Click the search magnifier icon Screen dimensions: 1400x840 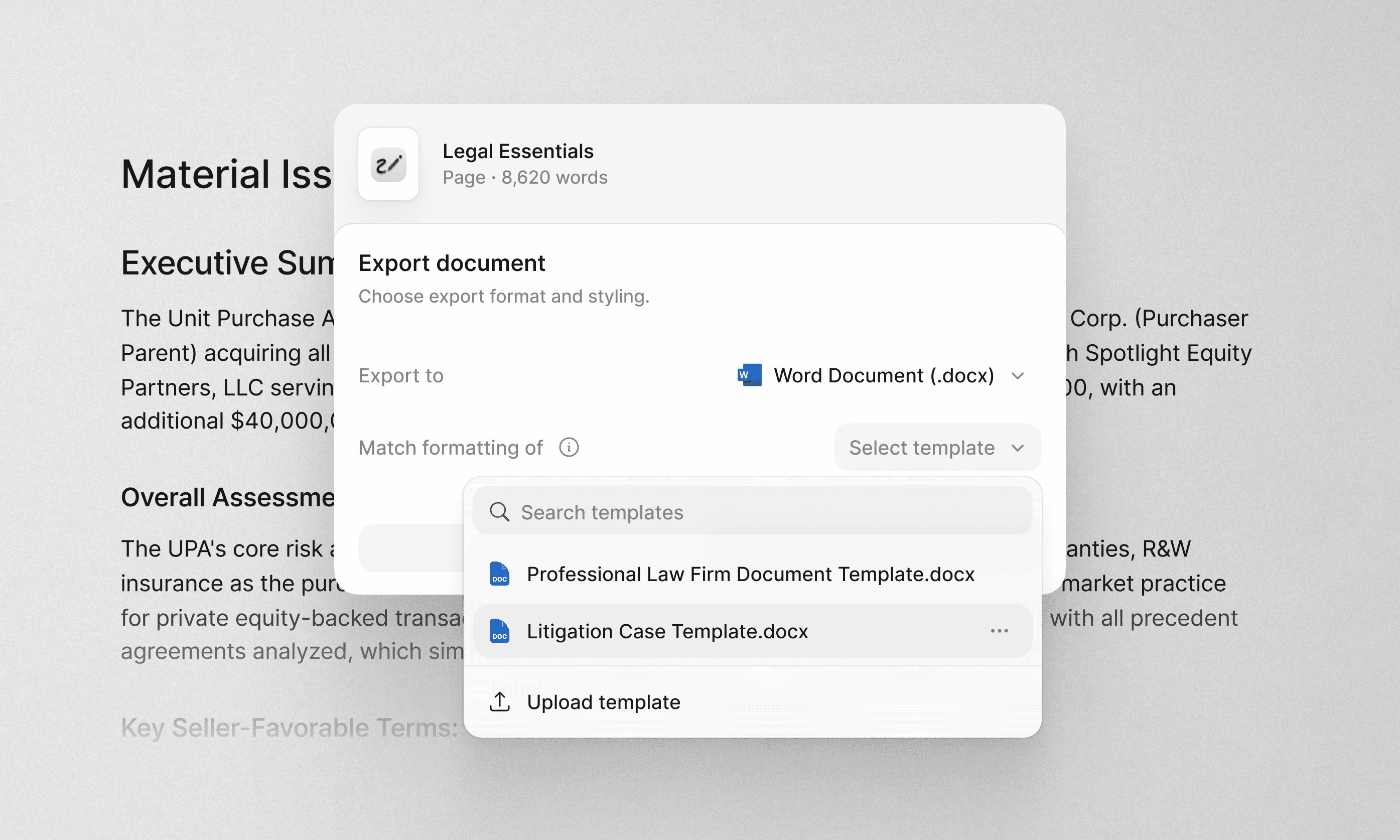click(499, 512)
